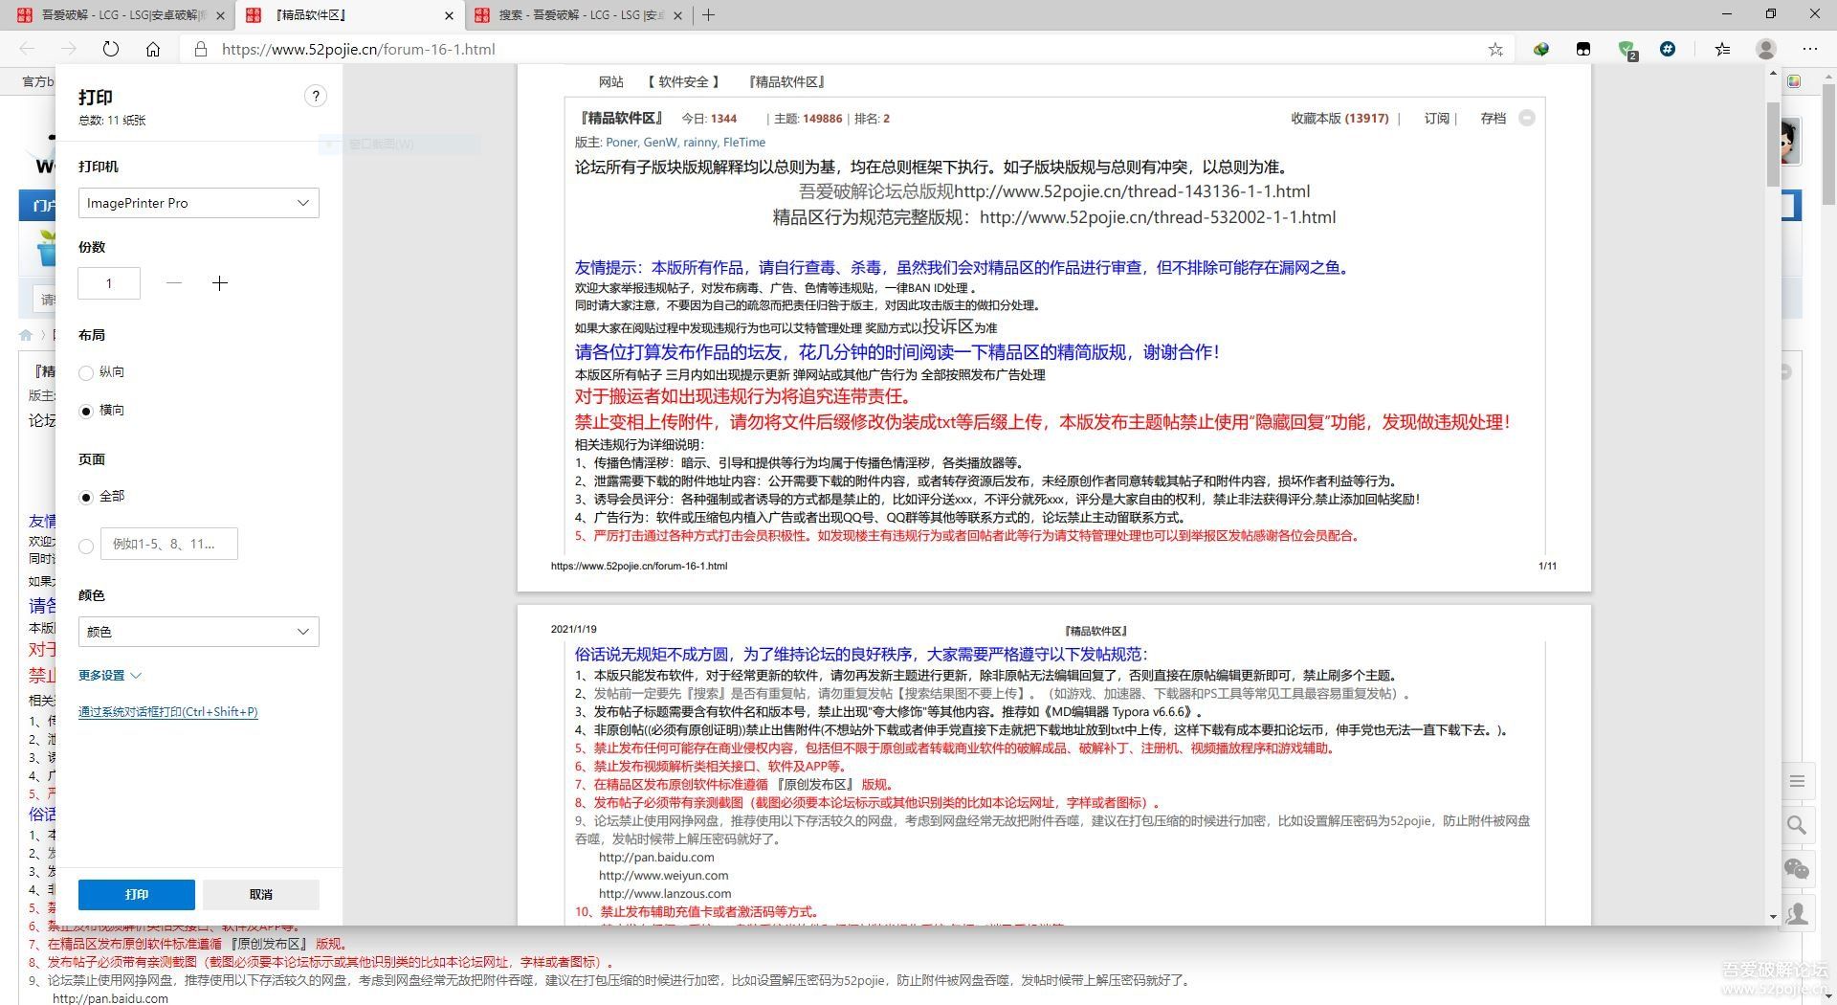Go to the browser home page icon
The width and height of the screenshot is (1837, 1005).
(153, 49)
